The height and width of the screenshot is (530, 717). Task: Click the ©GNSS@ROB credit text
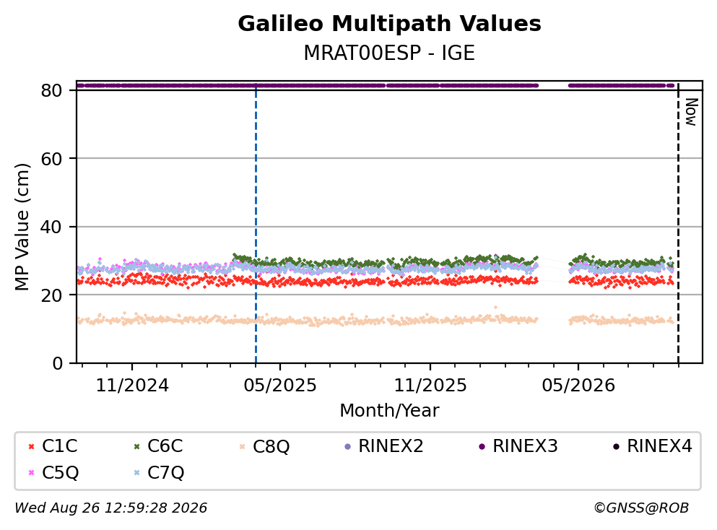click(641, 508)
